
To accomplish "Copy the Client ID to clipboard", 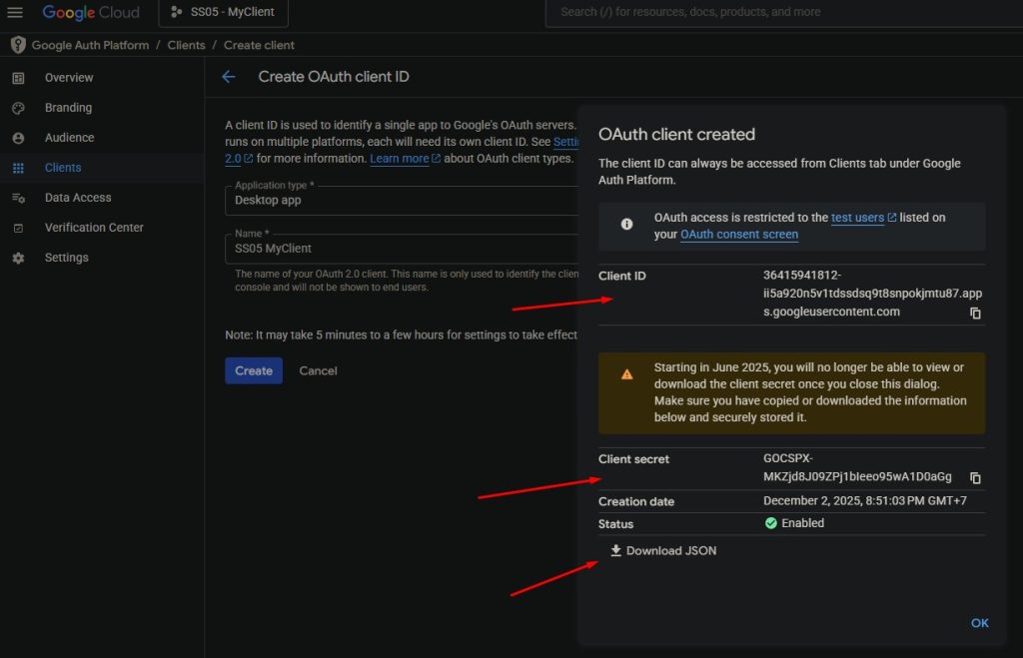I will (975, 314).
